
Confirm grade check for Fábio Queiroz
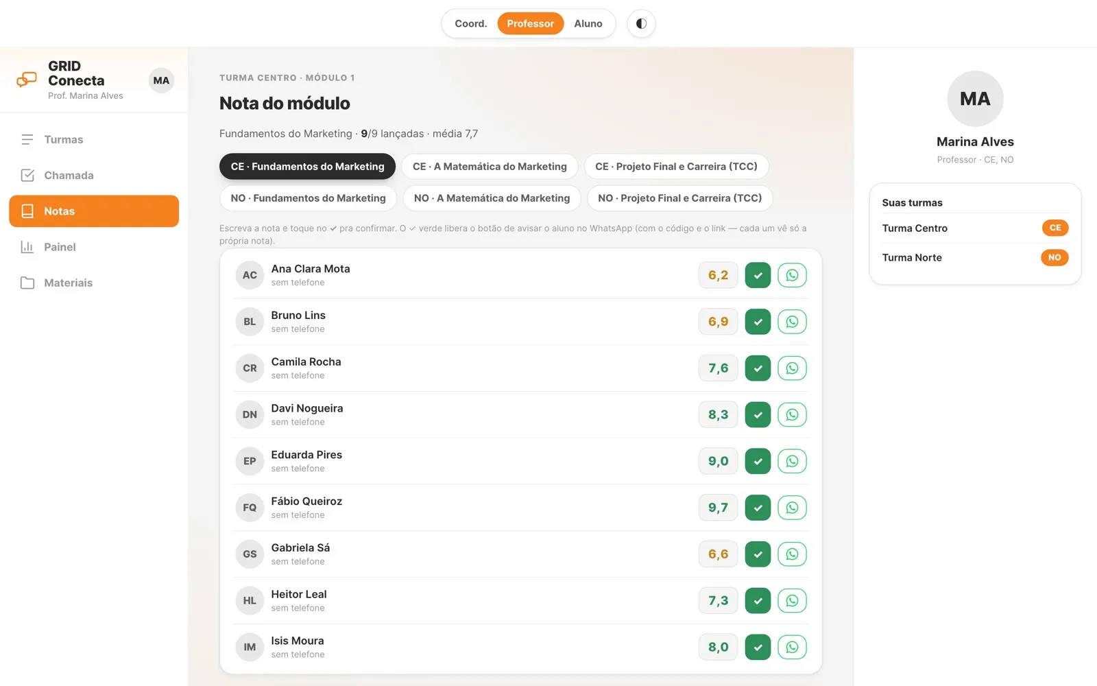[x=758, y=508]
